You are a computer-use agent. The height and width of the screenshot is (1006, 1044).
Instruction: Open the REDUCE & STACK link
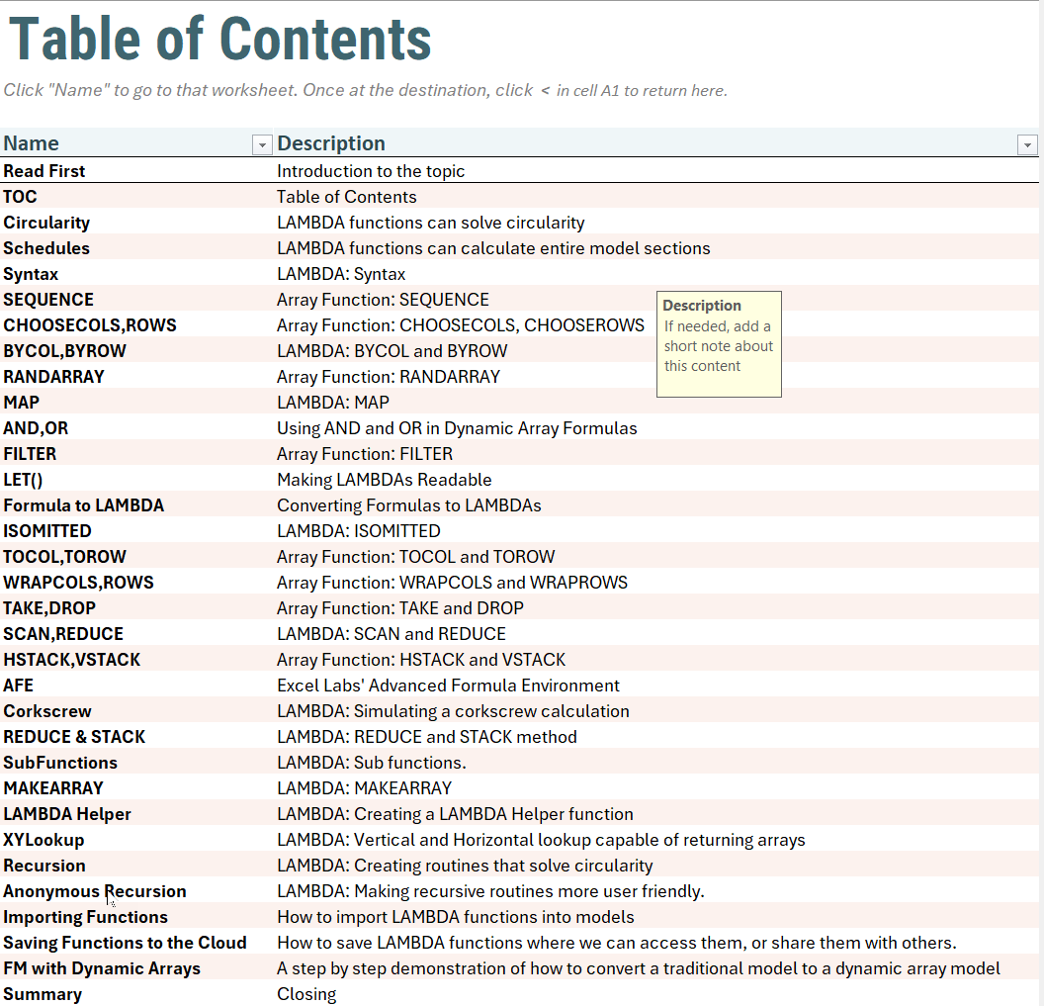point(74,738)
